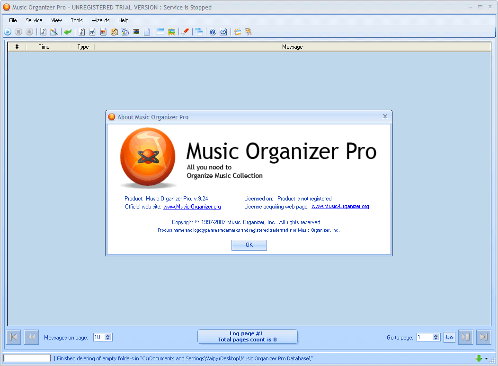498x366 pixels.
Task: Click OK in the About dialog
Action: coord(249,245)
